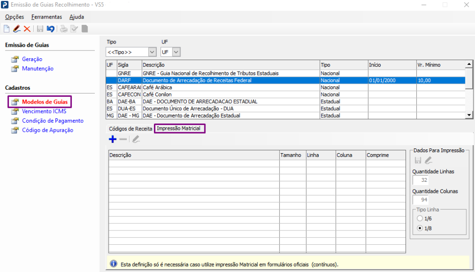Viewport: 475px width, 272px height.
Task: Add a new row with blue plus icon
Action: [112, 139]
